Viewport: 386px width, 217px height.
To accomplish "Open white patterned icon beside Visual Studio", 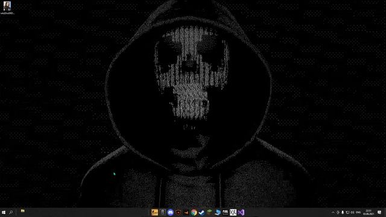I will [x=233, y=212].
